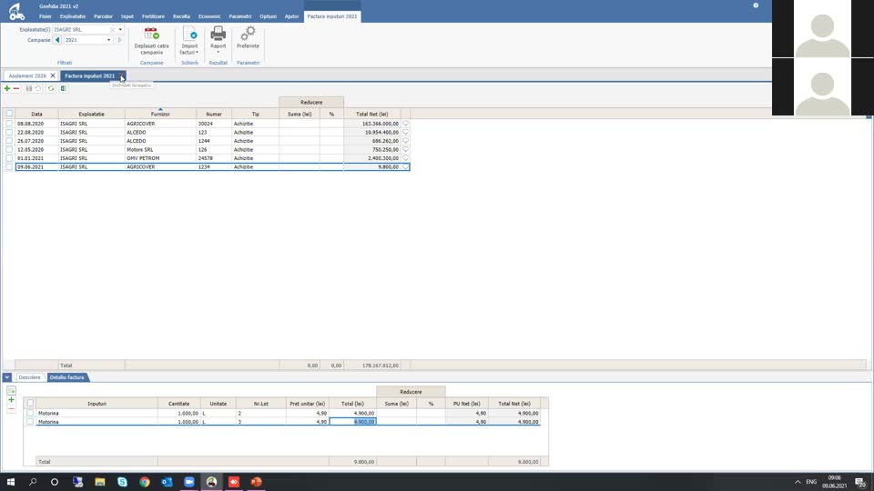Add detail line with green plus
Viewport: 874px width, 491px height.
point(11,400)
